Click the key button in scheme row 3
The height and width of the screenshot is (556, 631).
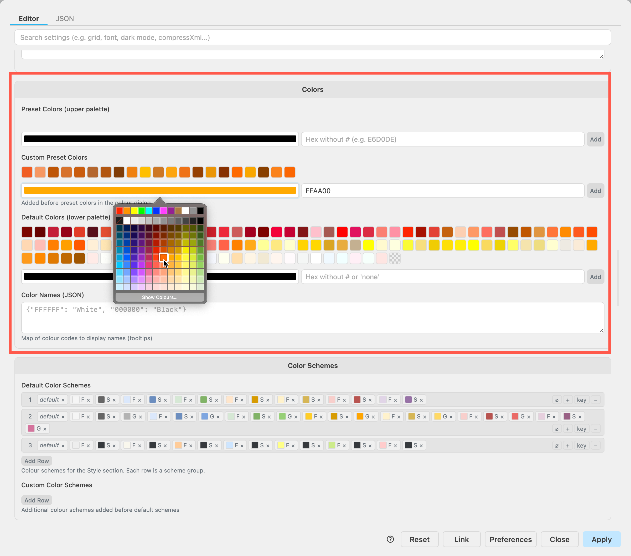582,445
